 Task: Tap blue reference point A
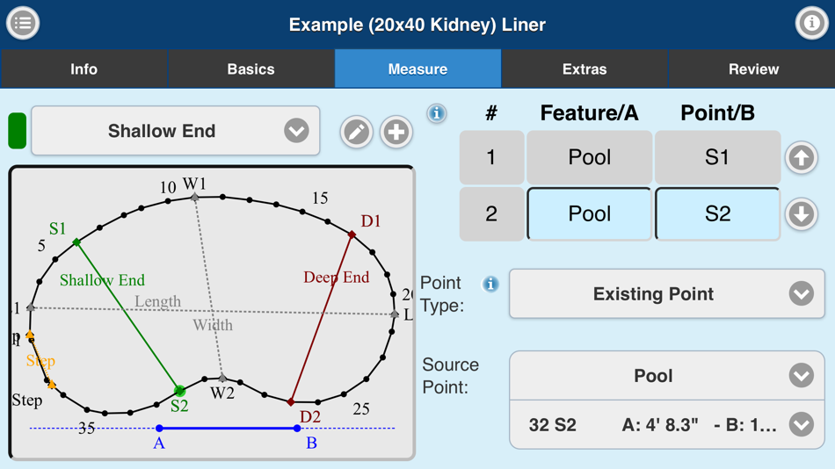pos(159,428)
